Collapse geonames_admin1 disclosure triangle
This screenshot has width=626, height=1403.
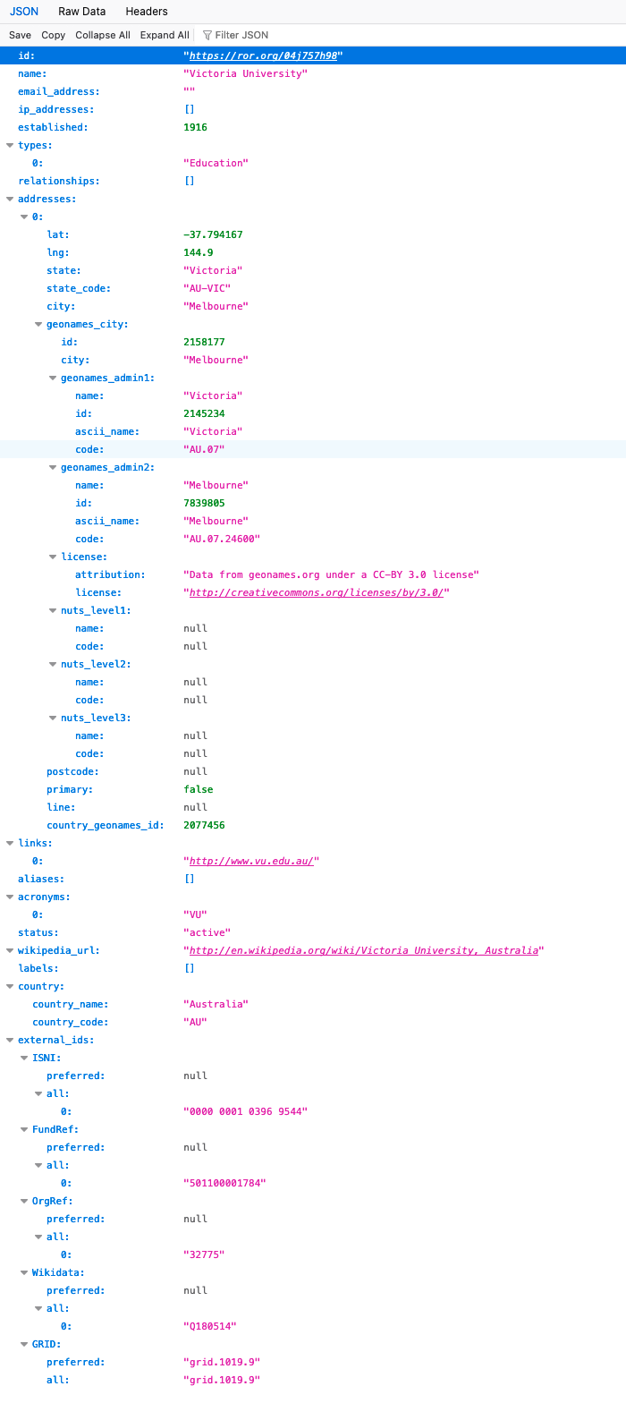[53, 378]
